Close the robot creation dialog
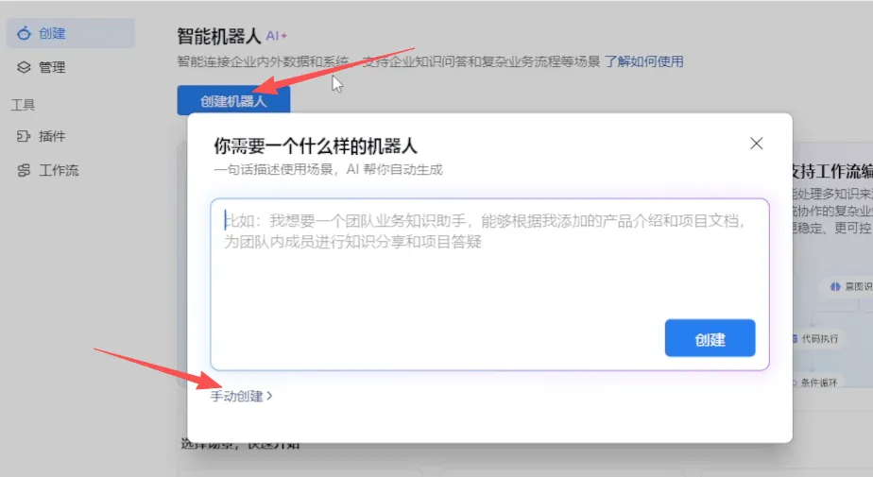 click(x=756, y=144)
